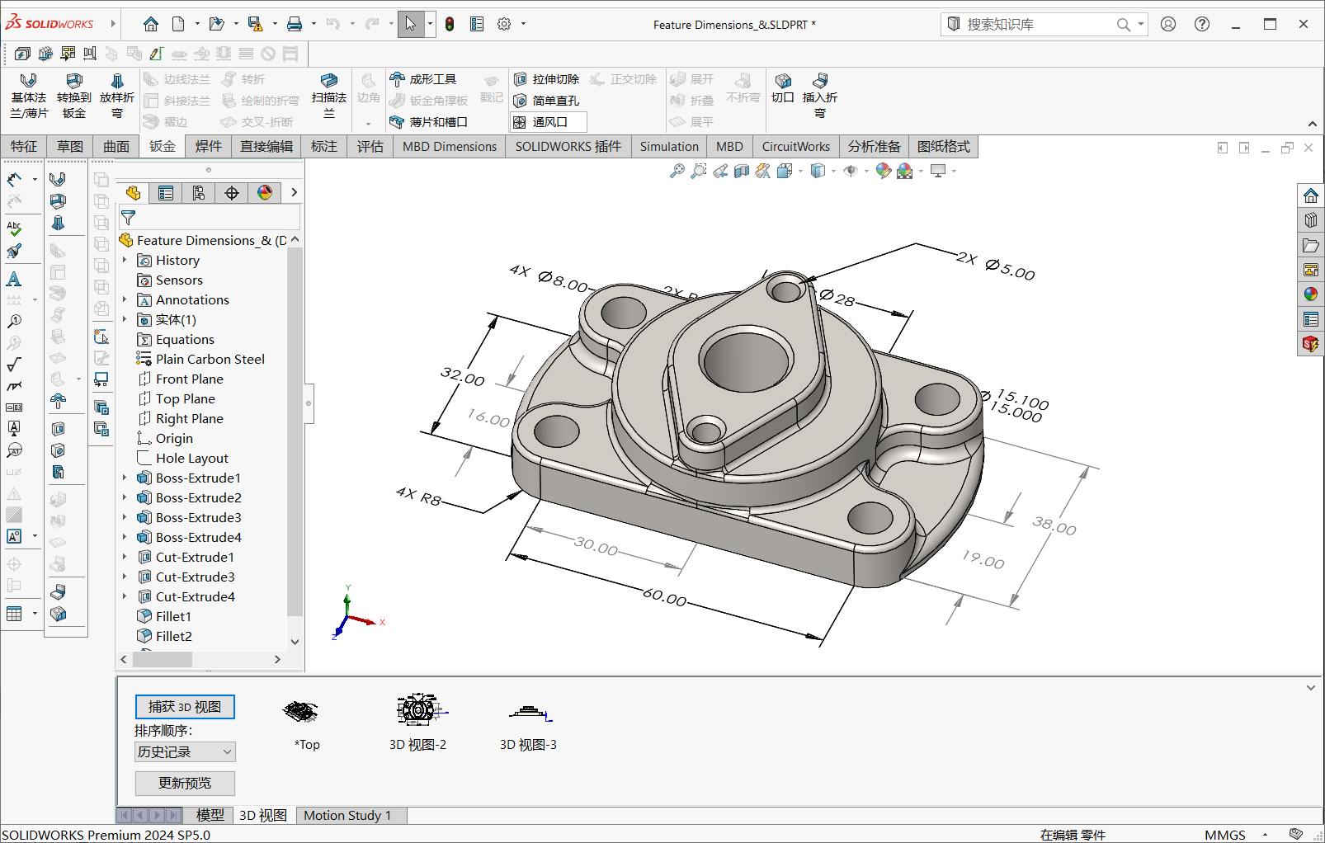Click the DisplayManager color sphere icon
The height and width of the screenshot is (843, 1325).
(x=265, y=193)
